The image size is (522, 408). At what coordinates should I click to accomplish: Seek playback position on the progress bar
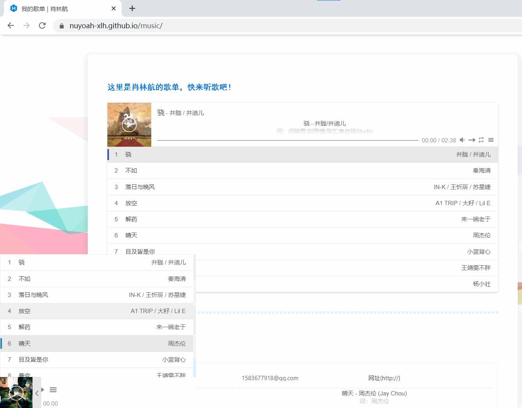point(286,140)
